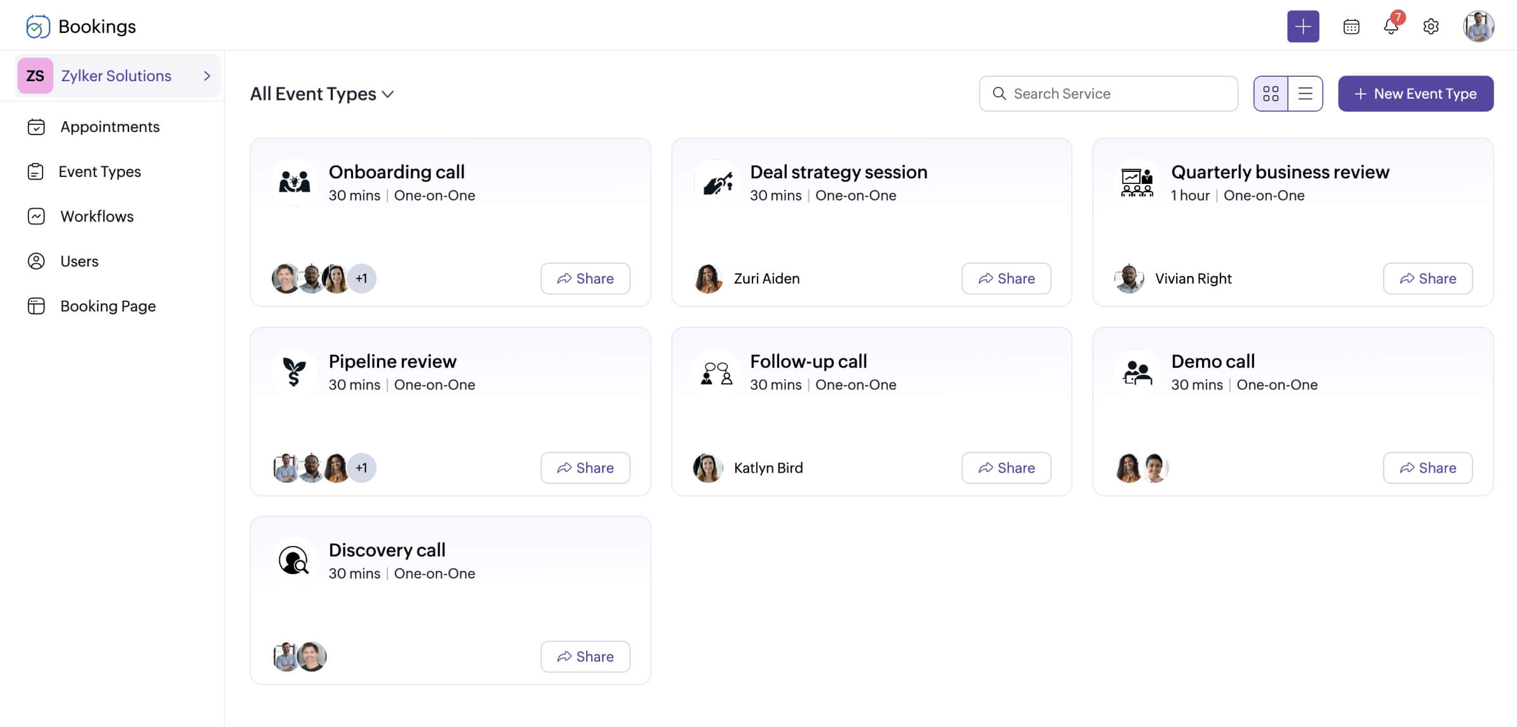Image resolution: width=1517 pixels, height=727 pixels.
Task: Open Appointments in the sidebar
Action: [110, 127]
